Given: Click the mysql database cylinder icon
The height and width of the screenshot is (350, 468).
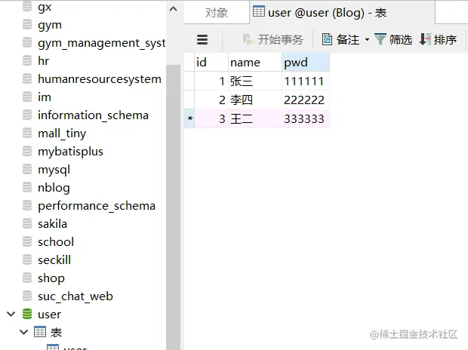Looking at the screenshot, I should pos(27,169).
